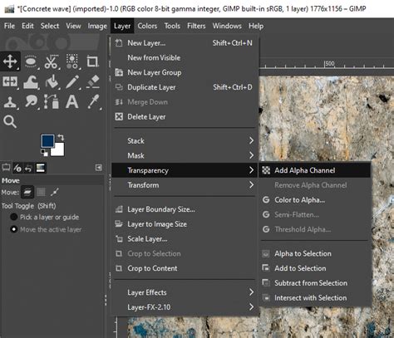
Task: Select the Ellipse Select tool
Action: coord(31,61)
